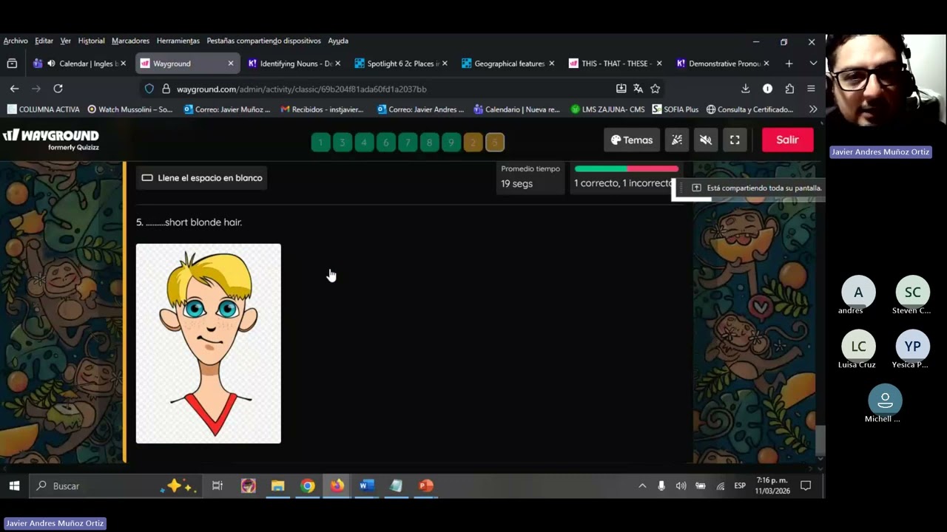947x532 pixels.
Task: Select the orange question 2 chip
Action: pos(473,142)
